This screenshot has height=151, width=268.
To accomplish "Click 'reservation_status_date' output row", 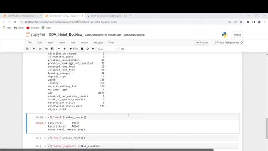I will coord(76,106).
